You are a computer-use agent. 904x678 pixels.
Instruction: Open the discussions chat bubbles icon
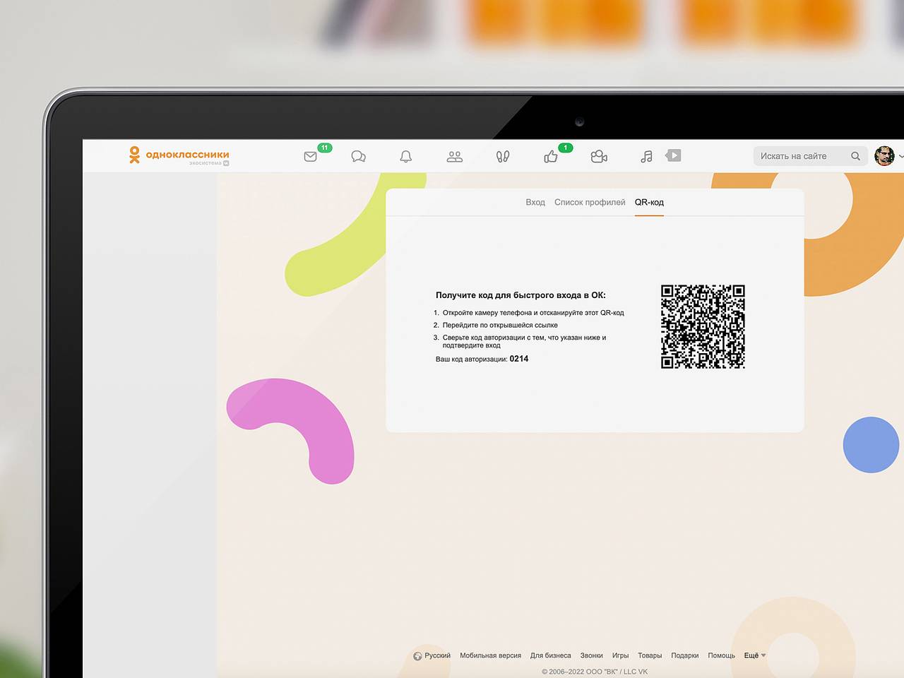pos(358,157)
